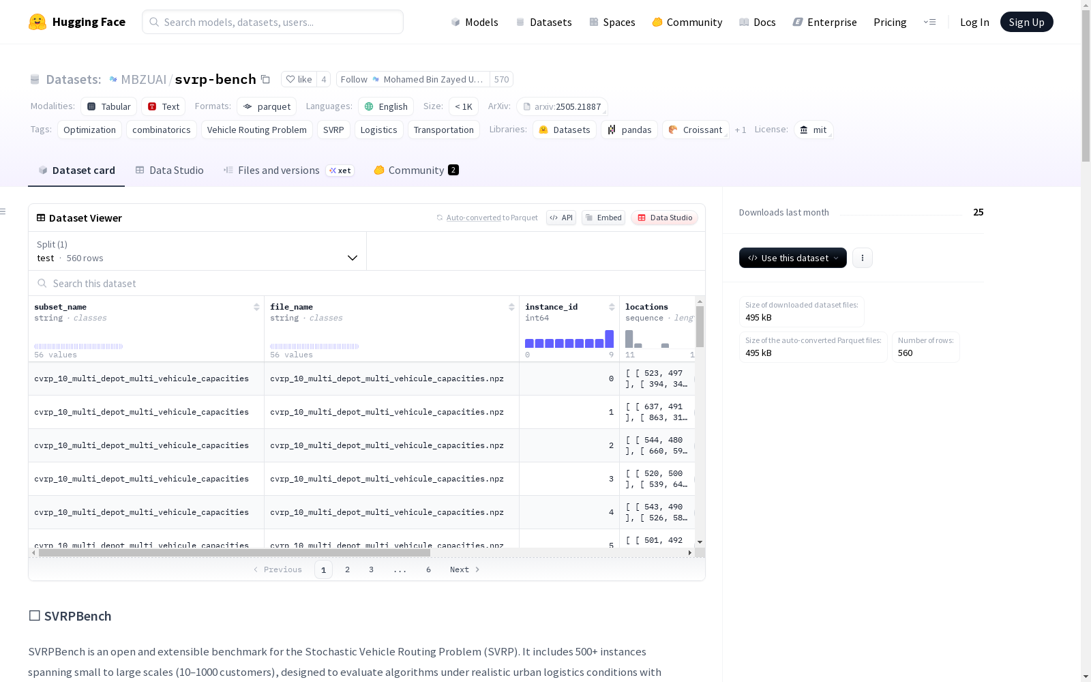Open the follower count 570
The width and height of the screenshot is (1091, 682).
click(502, 79)
